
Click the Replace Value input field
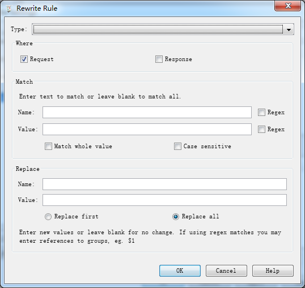pyautogui.click(x=164, y=200)
